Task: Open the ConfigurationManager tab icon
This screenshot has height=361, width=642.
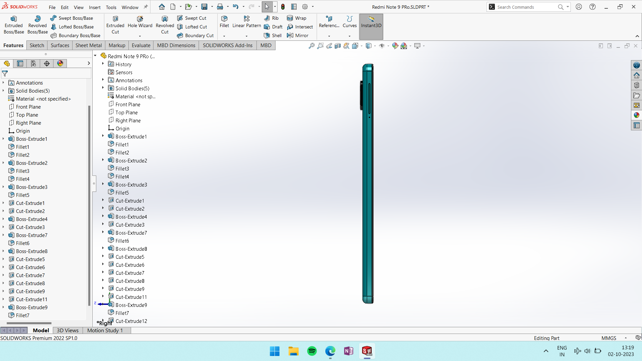Action: pos(33,64)
